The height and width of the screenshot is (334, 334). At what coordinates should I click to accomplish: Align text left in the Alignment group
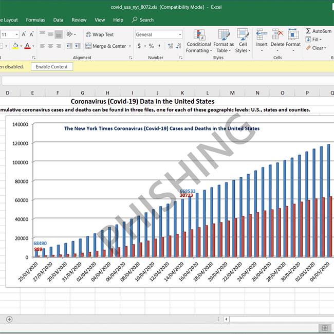point(42,46)
